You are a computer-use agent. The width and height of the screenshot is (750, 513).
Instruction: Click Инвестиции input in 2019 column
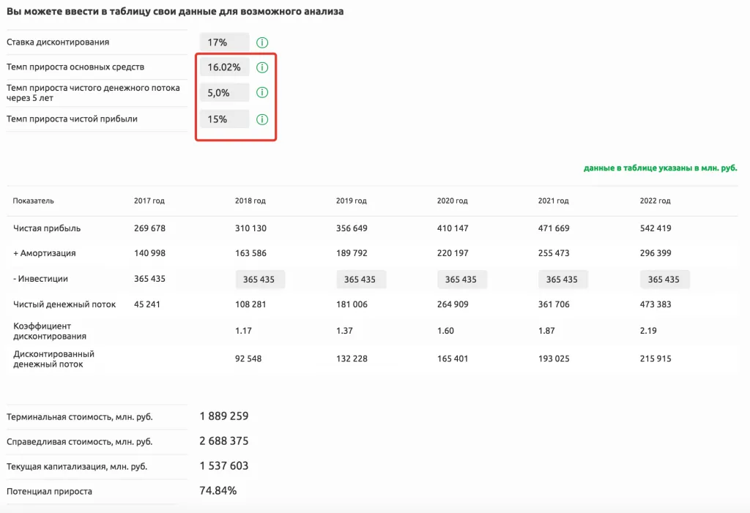[x=360, y=280]
